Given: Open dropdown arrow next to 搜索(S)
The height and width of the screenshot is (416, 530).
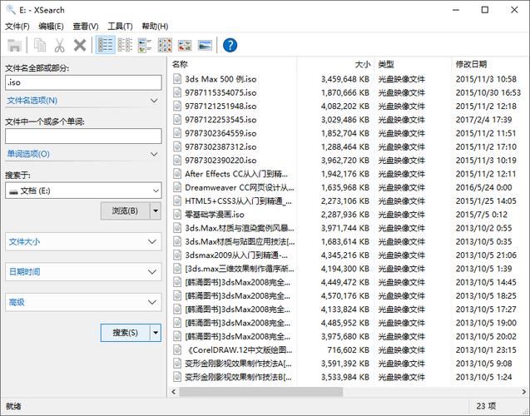Looking at the screenshot, I should 156,333.
